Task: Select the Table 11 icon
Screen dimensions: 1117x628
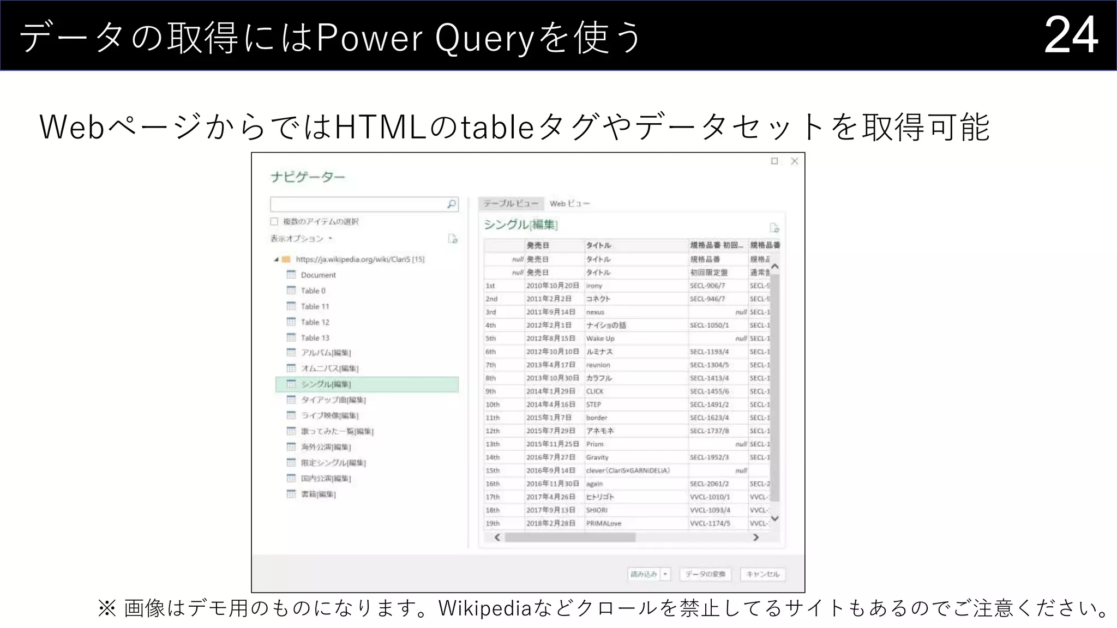Action: pos(291,306)
